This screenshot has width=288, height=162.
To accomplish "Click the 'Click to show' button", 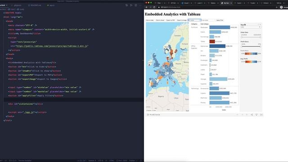I will [160, 20].
